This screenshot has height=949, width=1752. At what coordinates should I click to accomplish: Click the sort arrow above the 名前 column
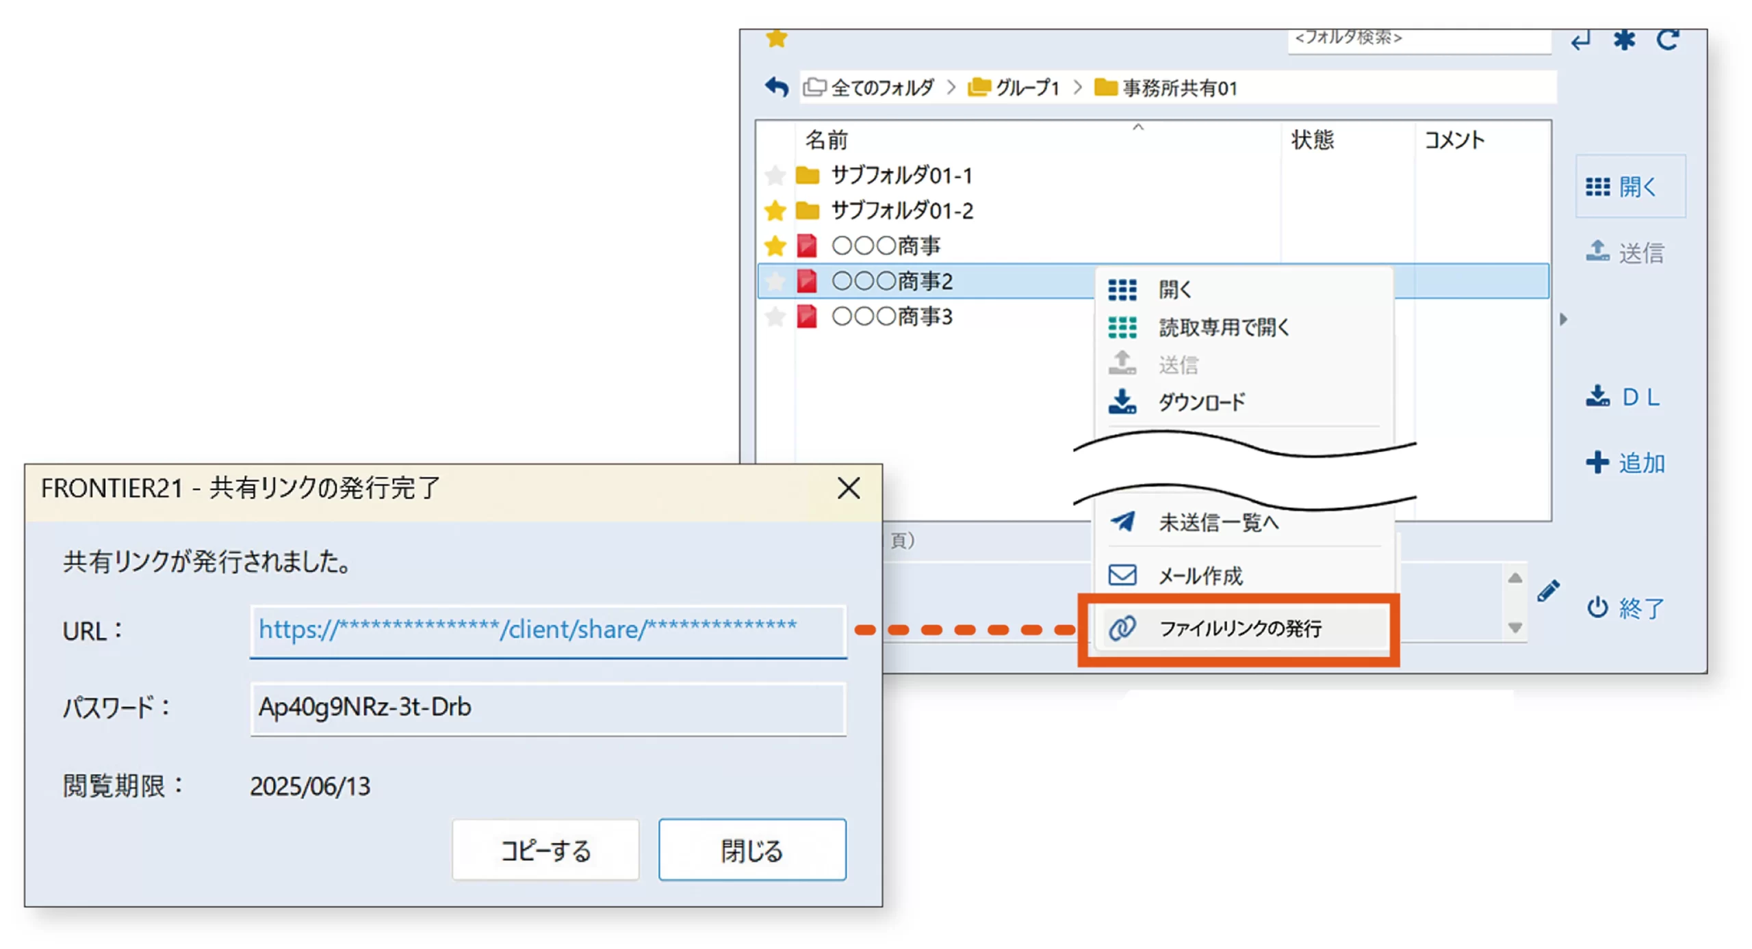(x=1137, y=128)
